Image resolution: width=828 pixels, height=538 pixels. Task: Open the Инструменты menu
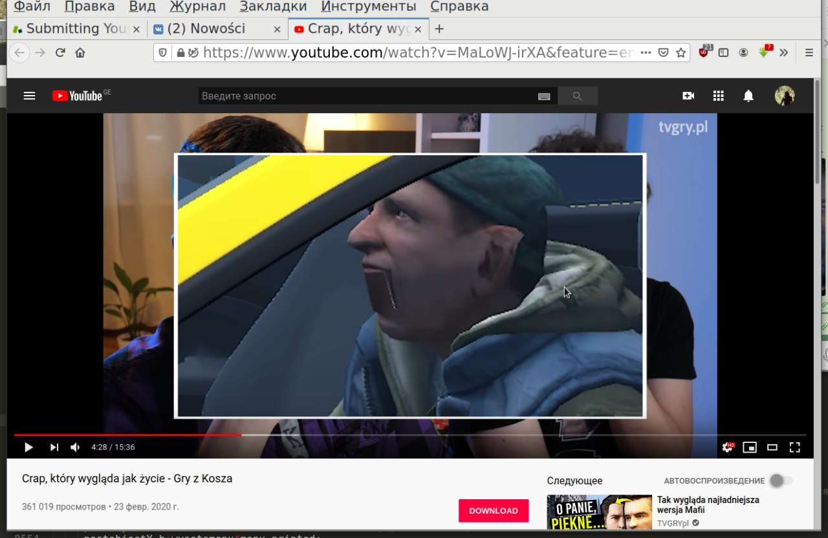coord(369,7)
